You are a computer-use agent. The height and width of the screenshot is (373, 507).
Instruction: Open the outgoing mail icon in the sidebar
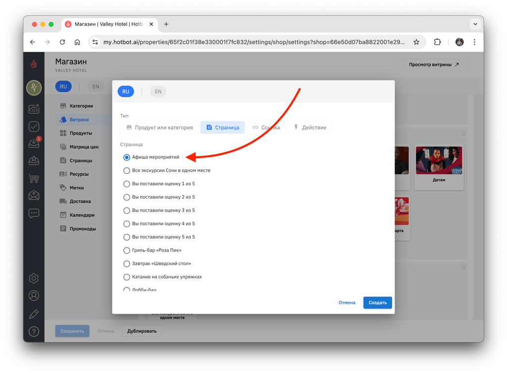point(34,195)
